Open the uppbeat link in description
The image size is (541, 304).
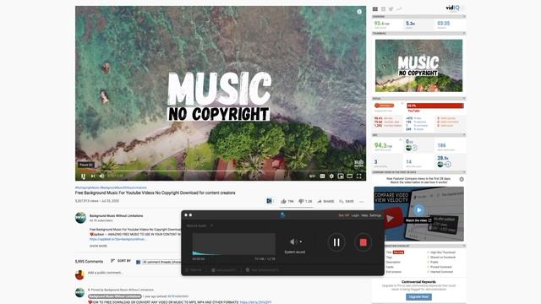tap(117, 239)
